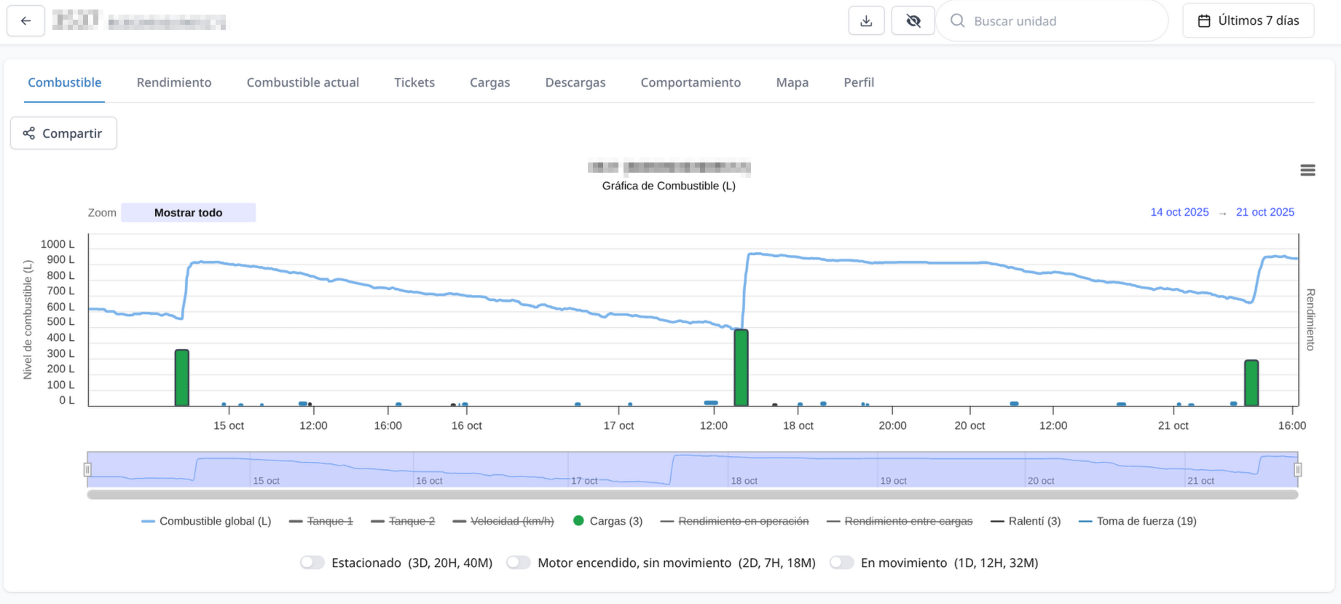Image resolution: width=1341 pixels, height=604 pixels.
Task: Open the chart hamburger menu
Action: tap(1307, 170)
